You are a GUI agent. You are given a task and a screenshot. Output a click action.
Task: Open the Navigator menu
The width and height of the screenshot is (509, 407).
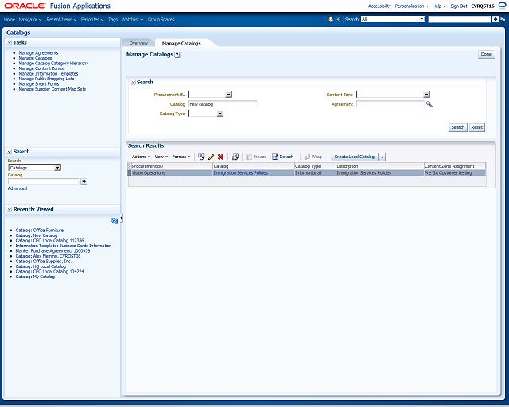30,19
